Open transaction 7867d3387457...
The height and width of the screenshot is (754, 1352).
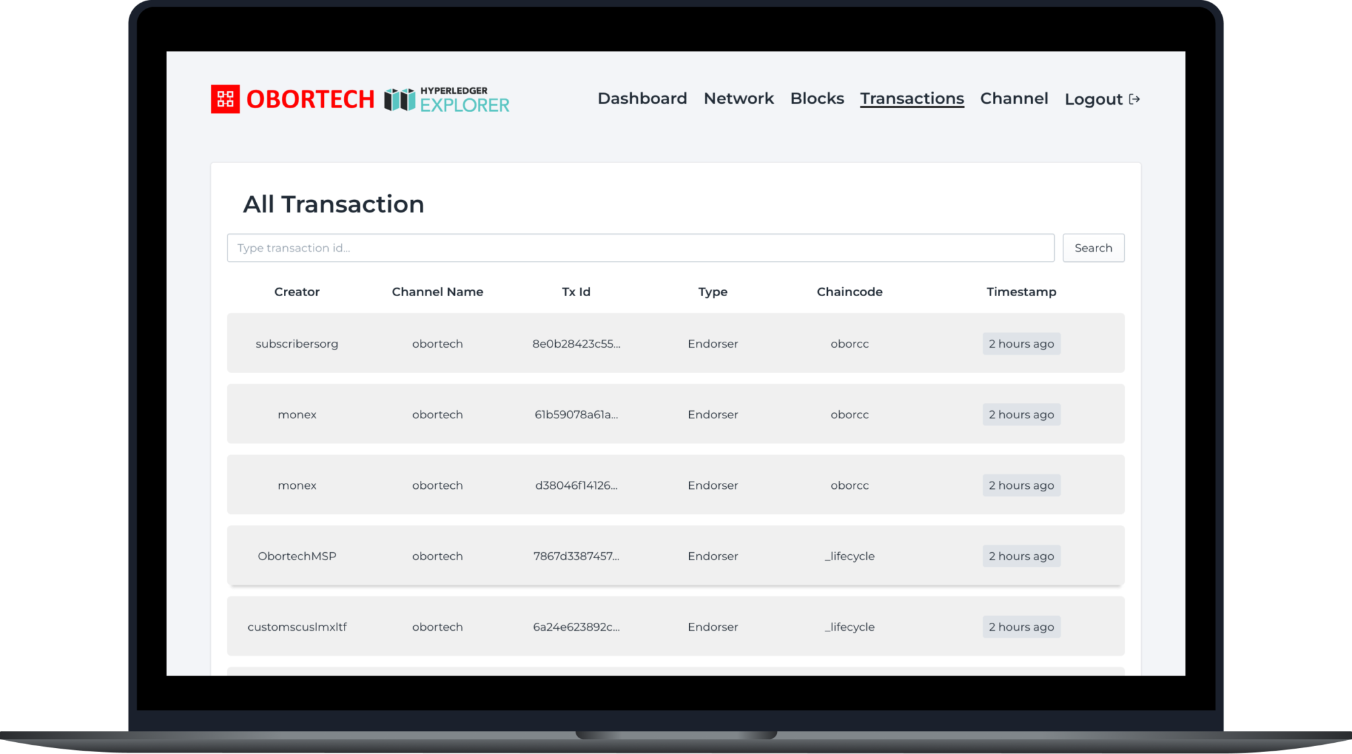point(576,556)
